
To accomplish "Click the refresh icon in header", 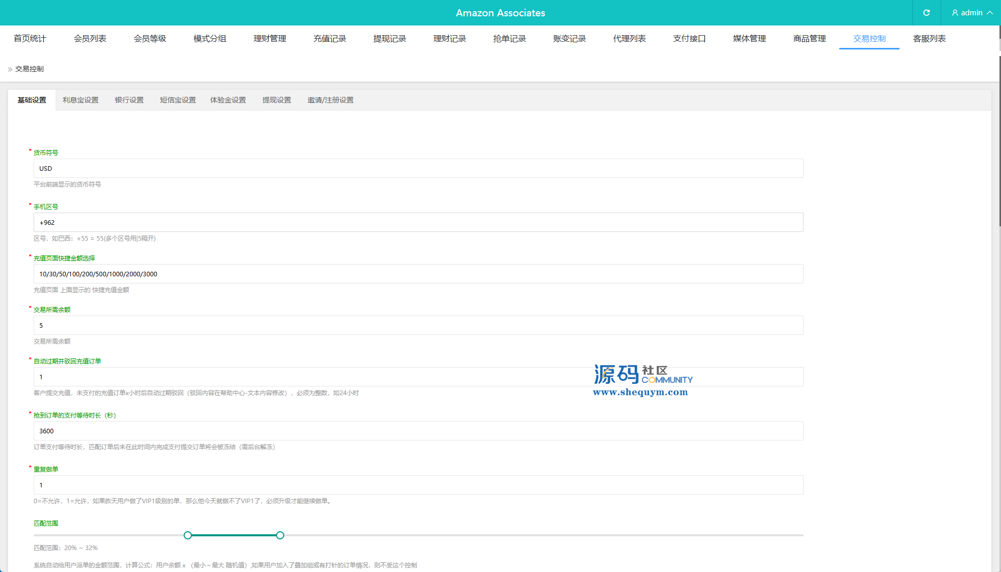I will click(926, 13).
